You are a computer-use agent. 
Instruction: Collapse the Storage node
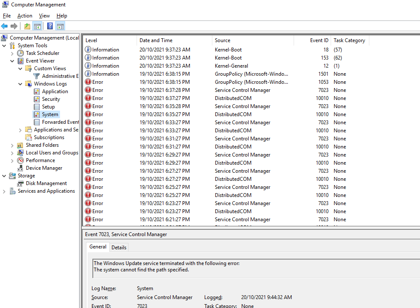[3, 175]
